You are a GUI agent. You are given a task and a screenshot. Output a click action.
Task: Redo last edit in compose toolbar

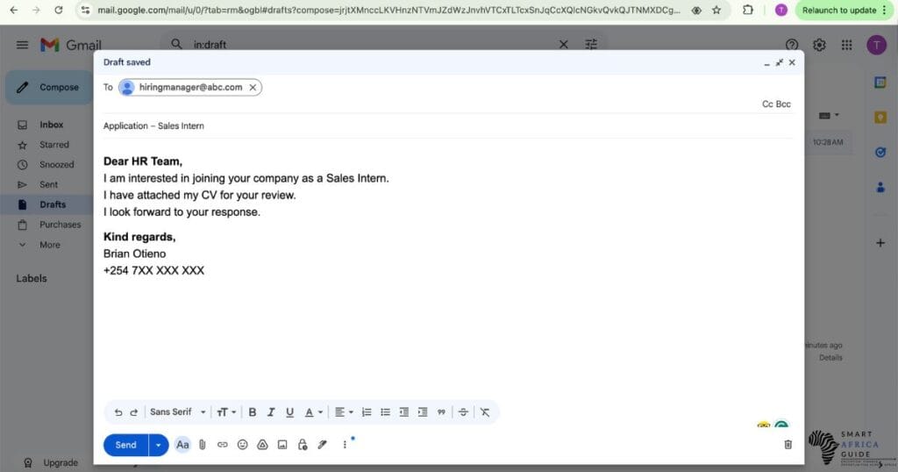tap(134, 412)
